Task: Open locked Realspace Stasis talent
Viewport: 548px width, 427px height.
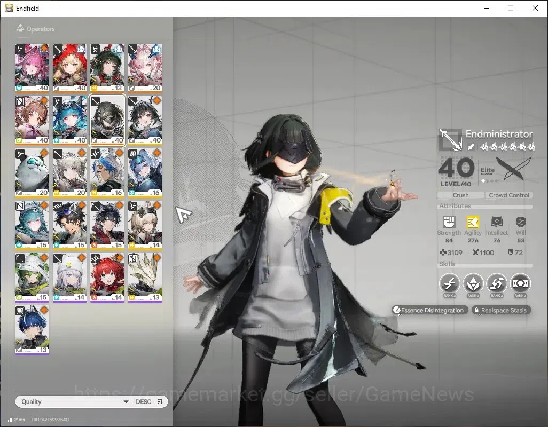Action: tap(501, 310)
